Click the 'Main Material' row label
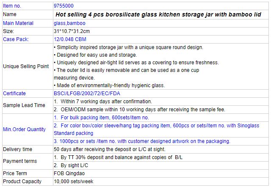 point(18,23)
